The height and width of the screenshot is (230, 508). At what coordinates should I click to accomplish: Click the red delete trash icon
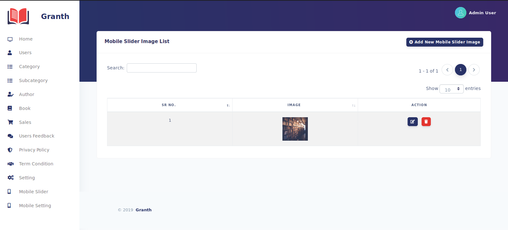(426, 122)
